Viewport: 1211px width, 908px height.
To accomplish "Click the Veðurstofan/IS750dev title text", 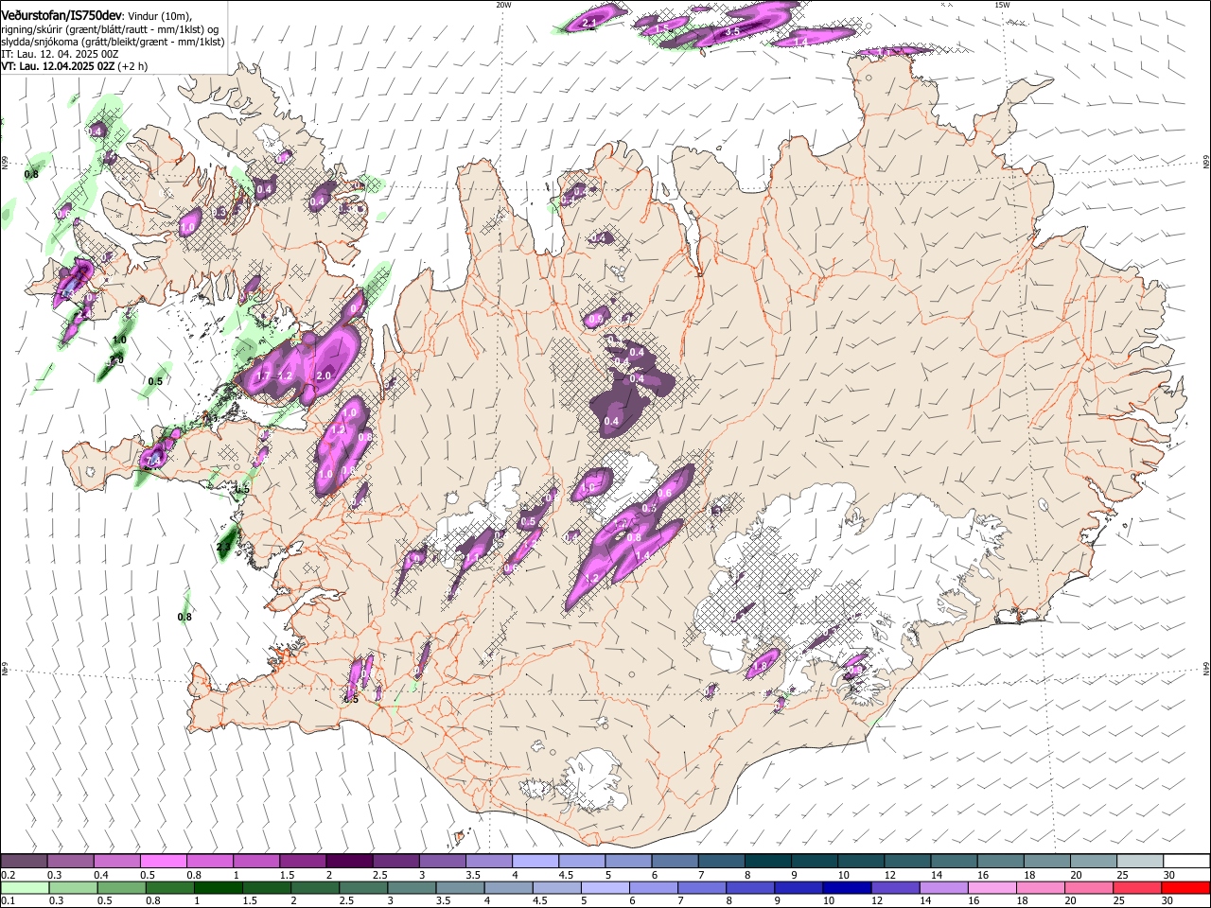I will [61, 15].
